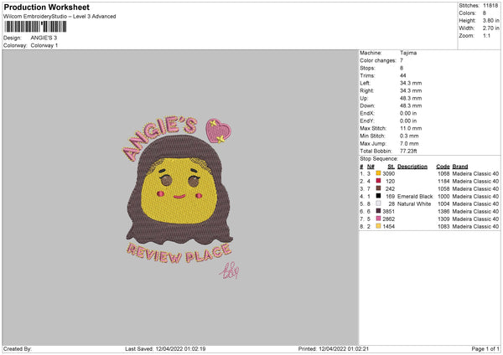Click the 'Page 1 of 1' indicator

tap(485, 348)
